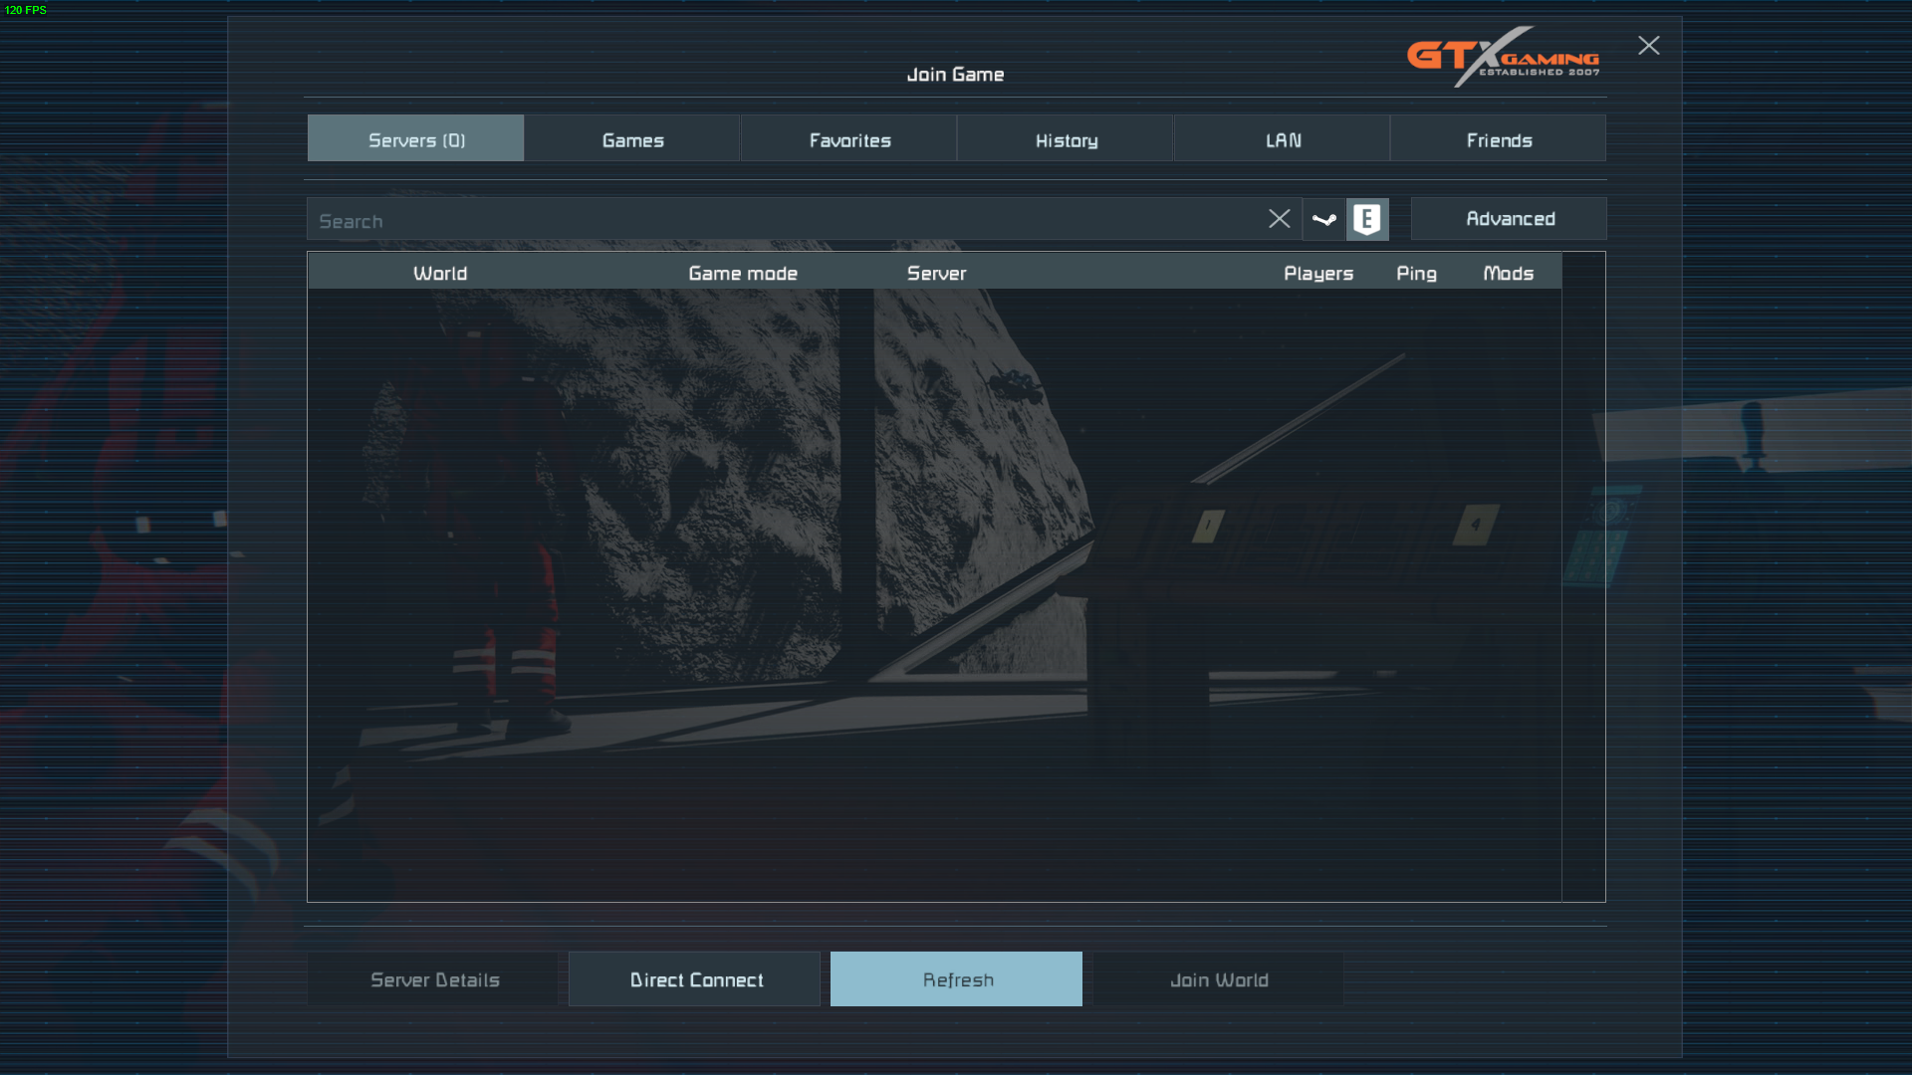Click the server list vertical scrollbar
Image resolution: width=1912 pixels, height=1075 pixels.
(x=1583, y=577)
